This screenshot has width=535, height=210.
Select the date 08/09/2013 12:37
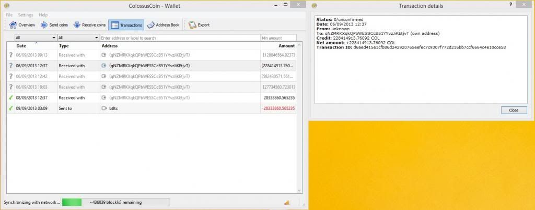pyautogui.click(x=31, y=97)
